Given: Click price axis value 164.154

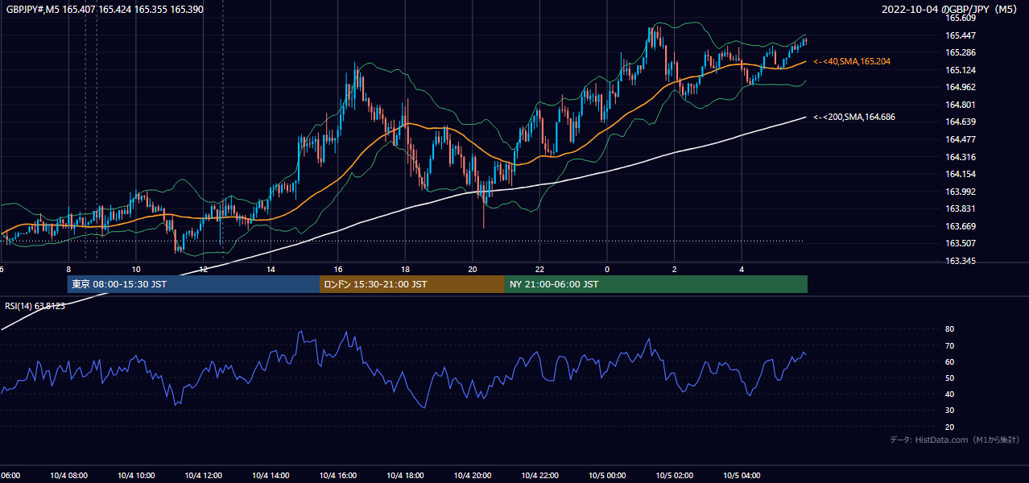Looking at the screenshot, I should pyautogui.click(x=961, y=174).
